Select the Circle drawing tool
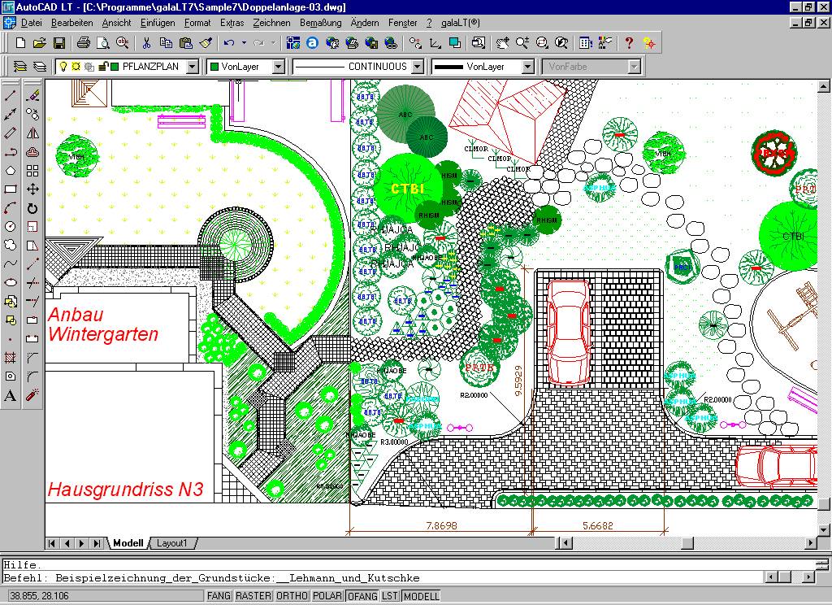 click(x=10, y=226)
